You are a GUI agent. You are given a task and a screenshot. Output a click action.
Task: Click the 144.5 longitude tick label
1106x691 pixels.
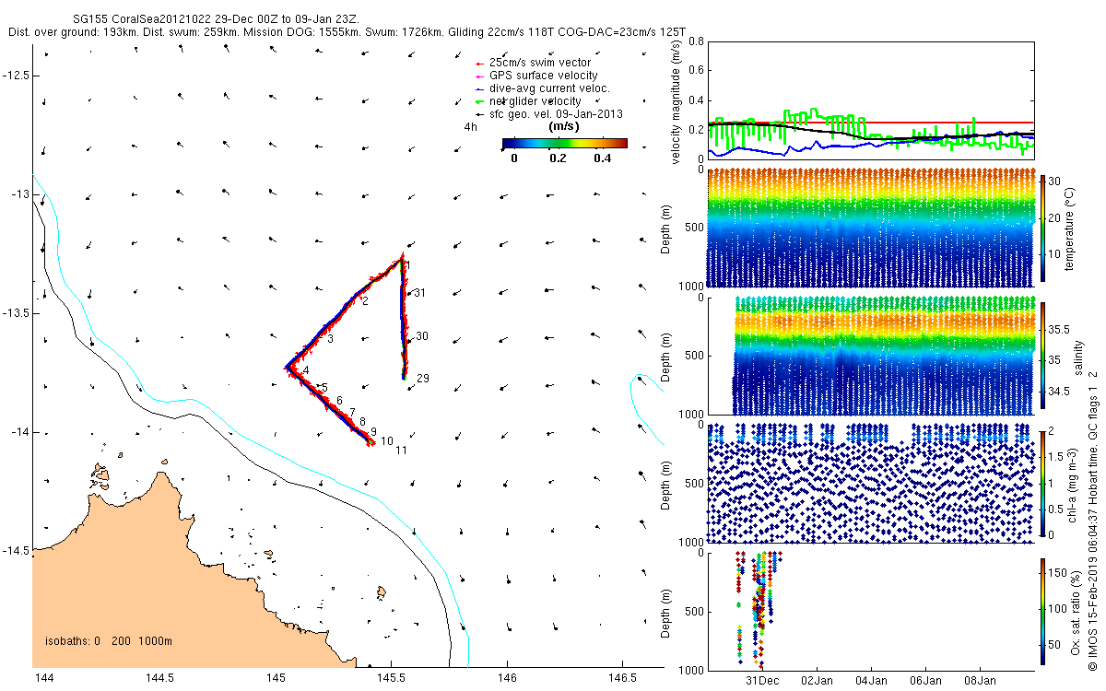point(160,678)
